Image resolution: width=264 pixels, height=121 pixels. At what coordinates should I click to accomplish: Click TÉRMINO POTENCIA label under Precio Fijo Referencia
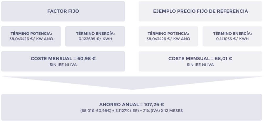point(168,34)
